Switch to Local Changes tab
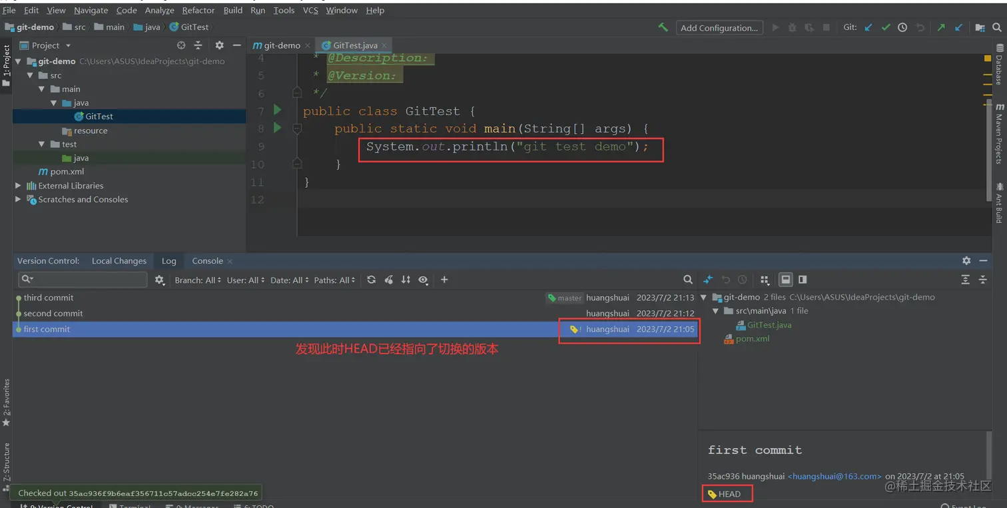Viewport: 1007px width, 508px height. (119, 261)
